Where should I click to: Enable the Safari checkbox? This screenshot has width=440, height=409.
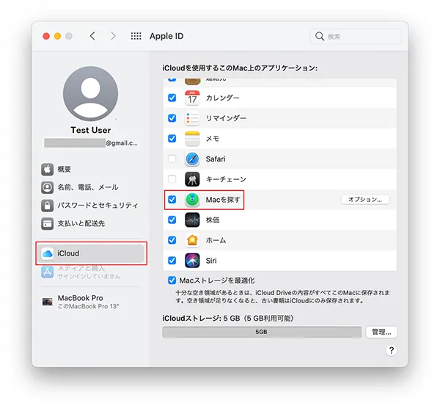tap(172, 159)
